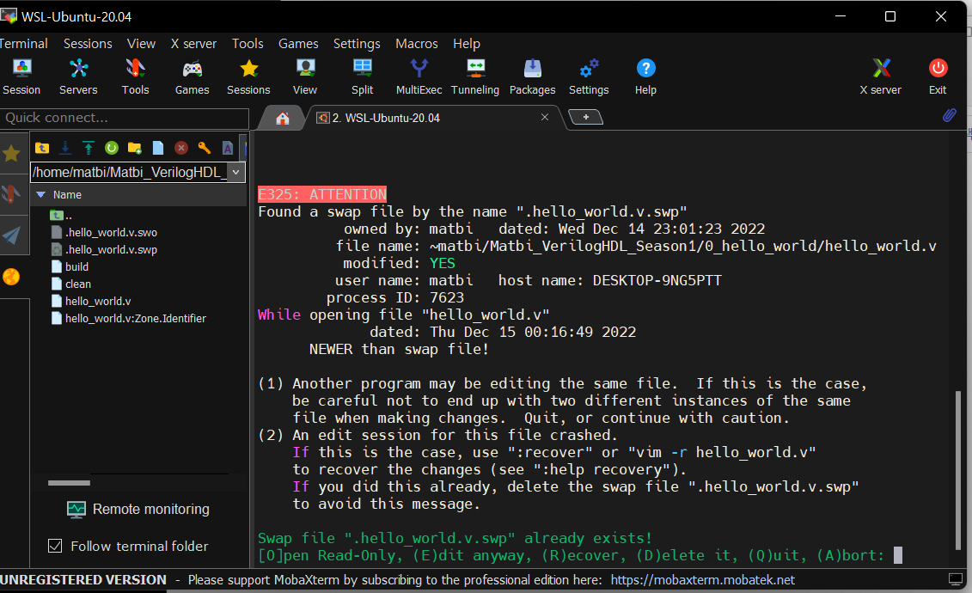Create new folder in file browser

134,148
